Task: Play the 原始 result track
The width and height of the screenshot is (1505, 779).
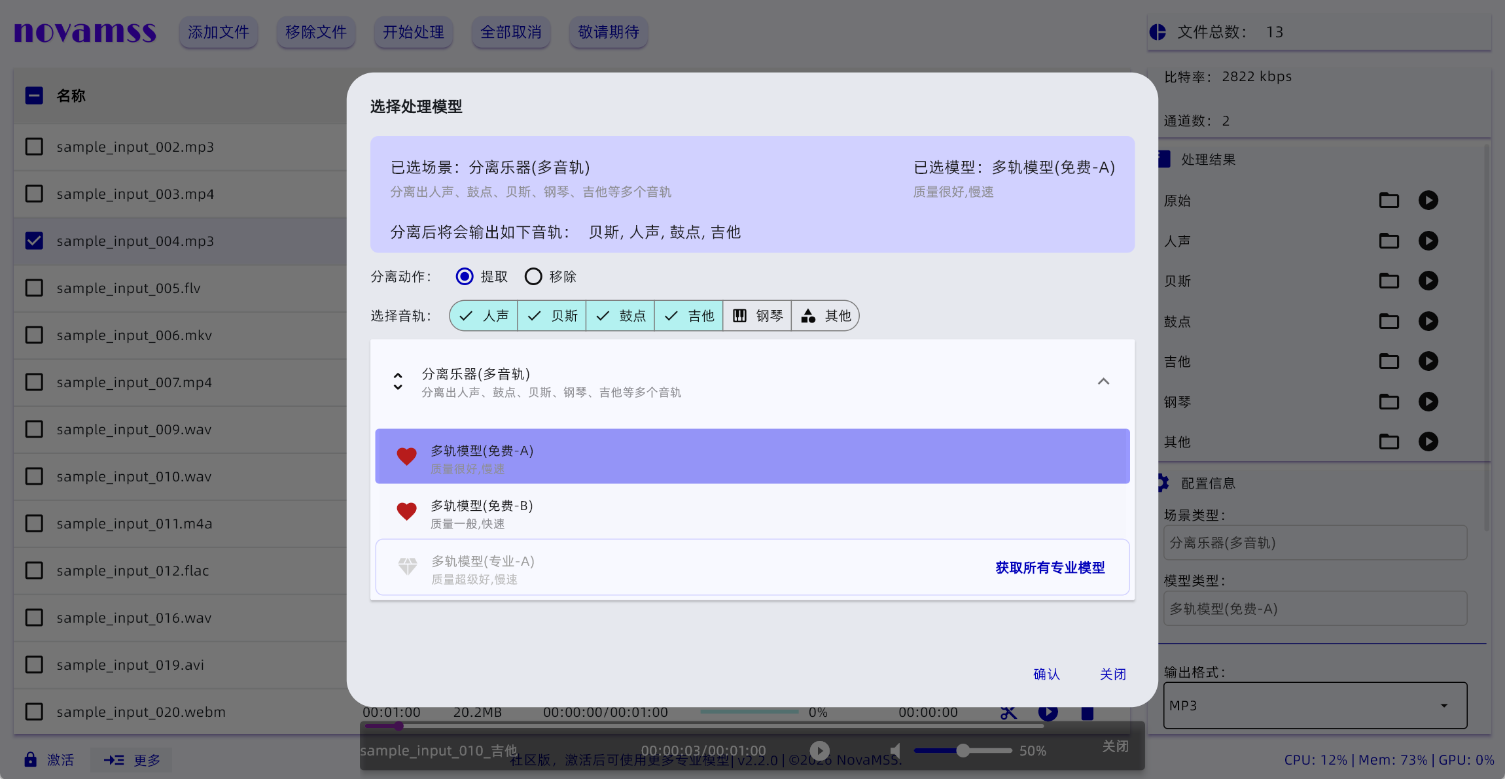Action: pyautogui.click(x=1428, y=200)
